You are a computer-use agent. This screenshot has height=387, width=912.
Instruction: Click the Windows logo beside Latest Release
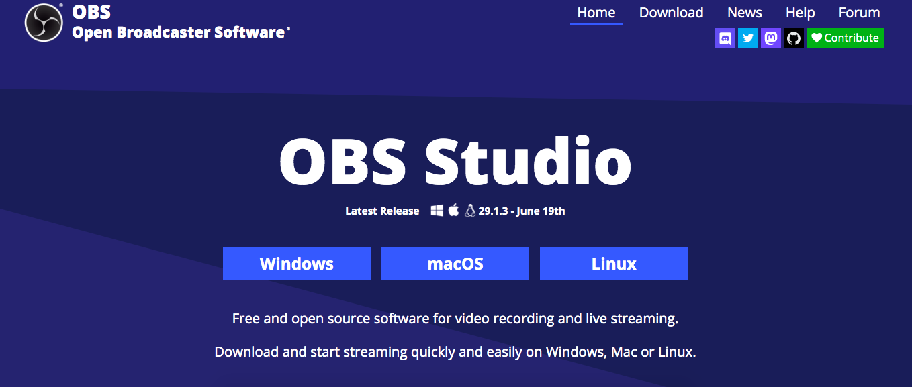click(x=437, y=211)
